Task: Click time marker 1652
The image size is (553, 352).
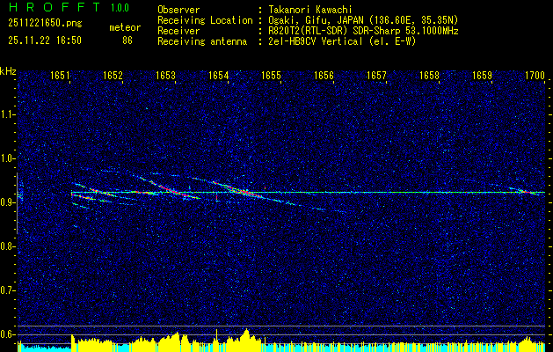Action: click(x=113, y=76)
